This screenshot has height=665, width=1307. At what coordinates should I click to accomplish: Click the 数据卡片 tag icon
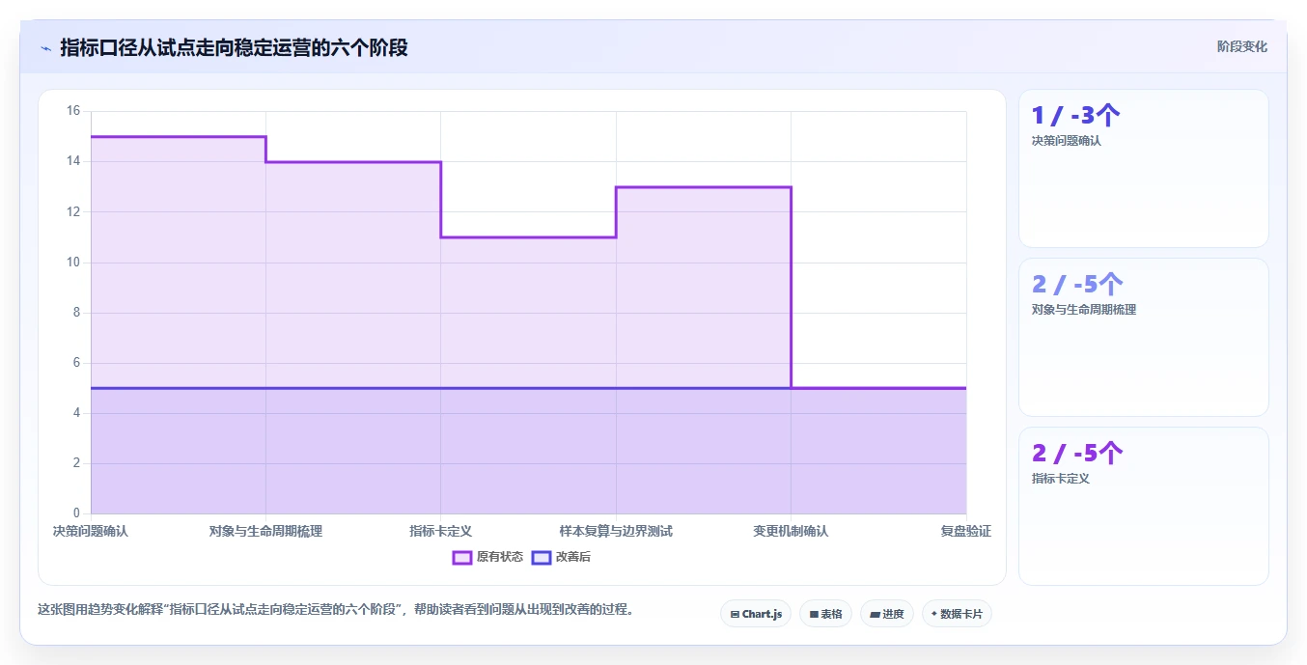934,614
